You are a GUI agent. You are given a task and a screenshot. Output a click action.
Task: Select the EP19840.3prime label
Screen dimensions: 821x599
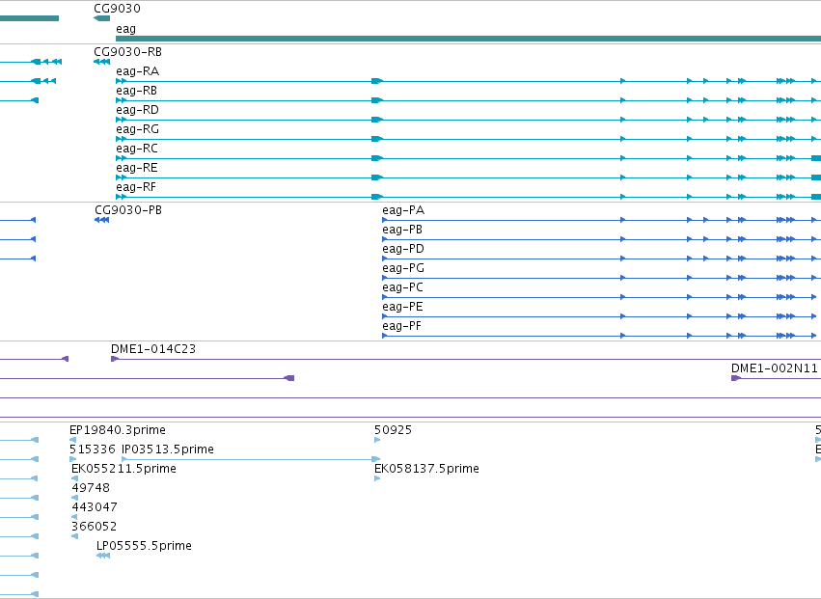pos(118,430)
